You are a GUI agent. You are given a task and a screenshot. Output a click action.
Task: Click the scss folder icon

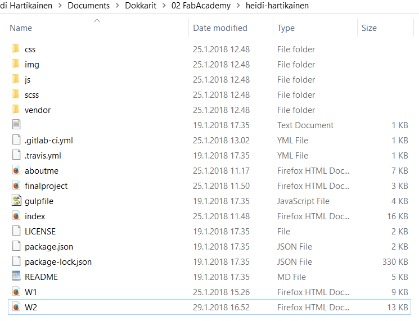16,94
